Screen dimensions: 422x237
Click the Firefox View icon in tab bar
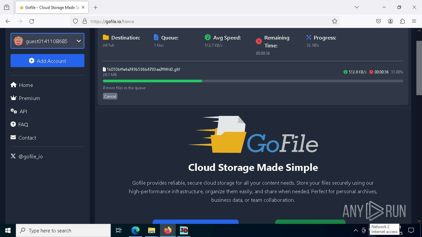point(7,7)
